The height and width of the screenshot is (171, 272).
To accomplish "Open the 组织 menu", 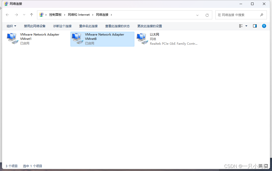I will click(11, 26).
